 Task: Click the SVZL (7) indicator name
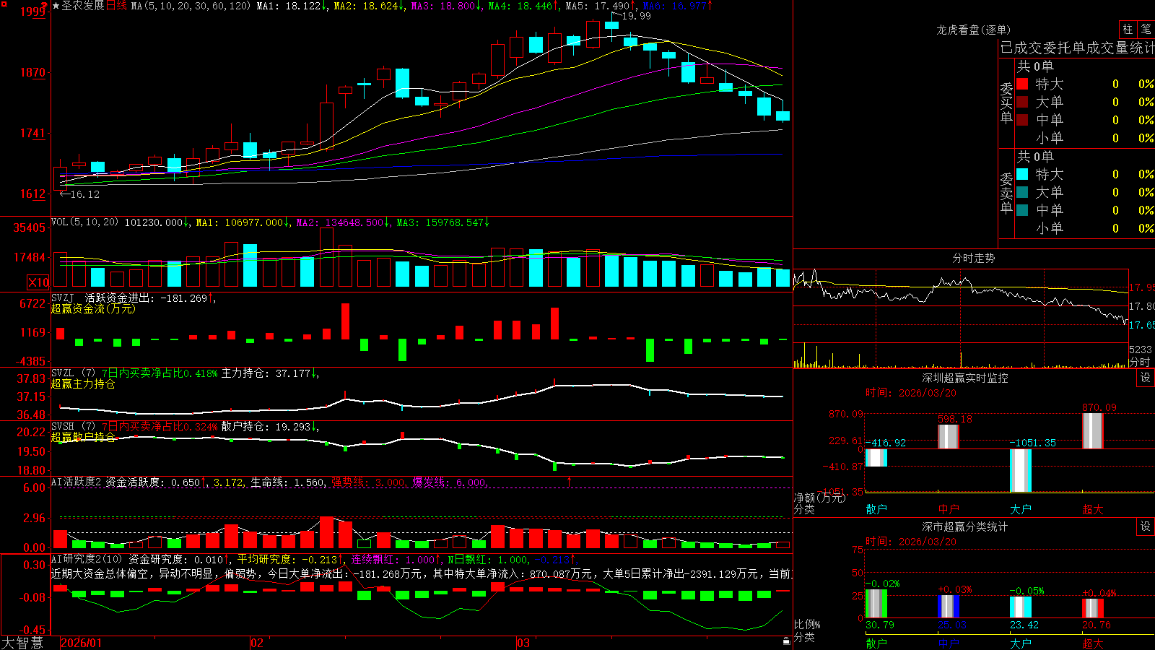click(73, 373)
